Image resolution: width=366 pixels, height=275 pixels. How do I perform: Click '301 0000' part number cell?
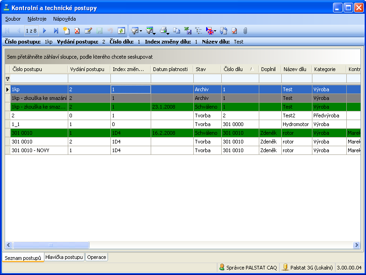[x=240, y=124]
